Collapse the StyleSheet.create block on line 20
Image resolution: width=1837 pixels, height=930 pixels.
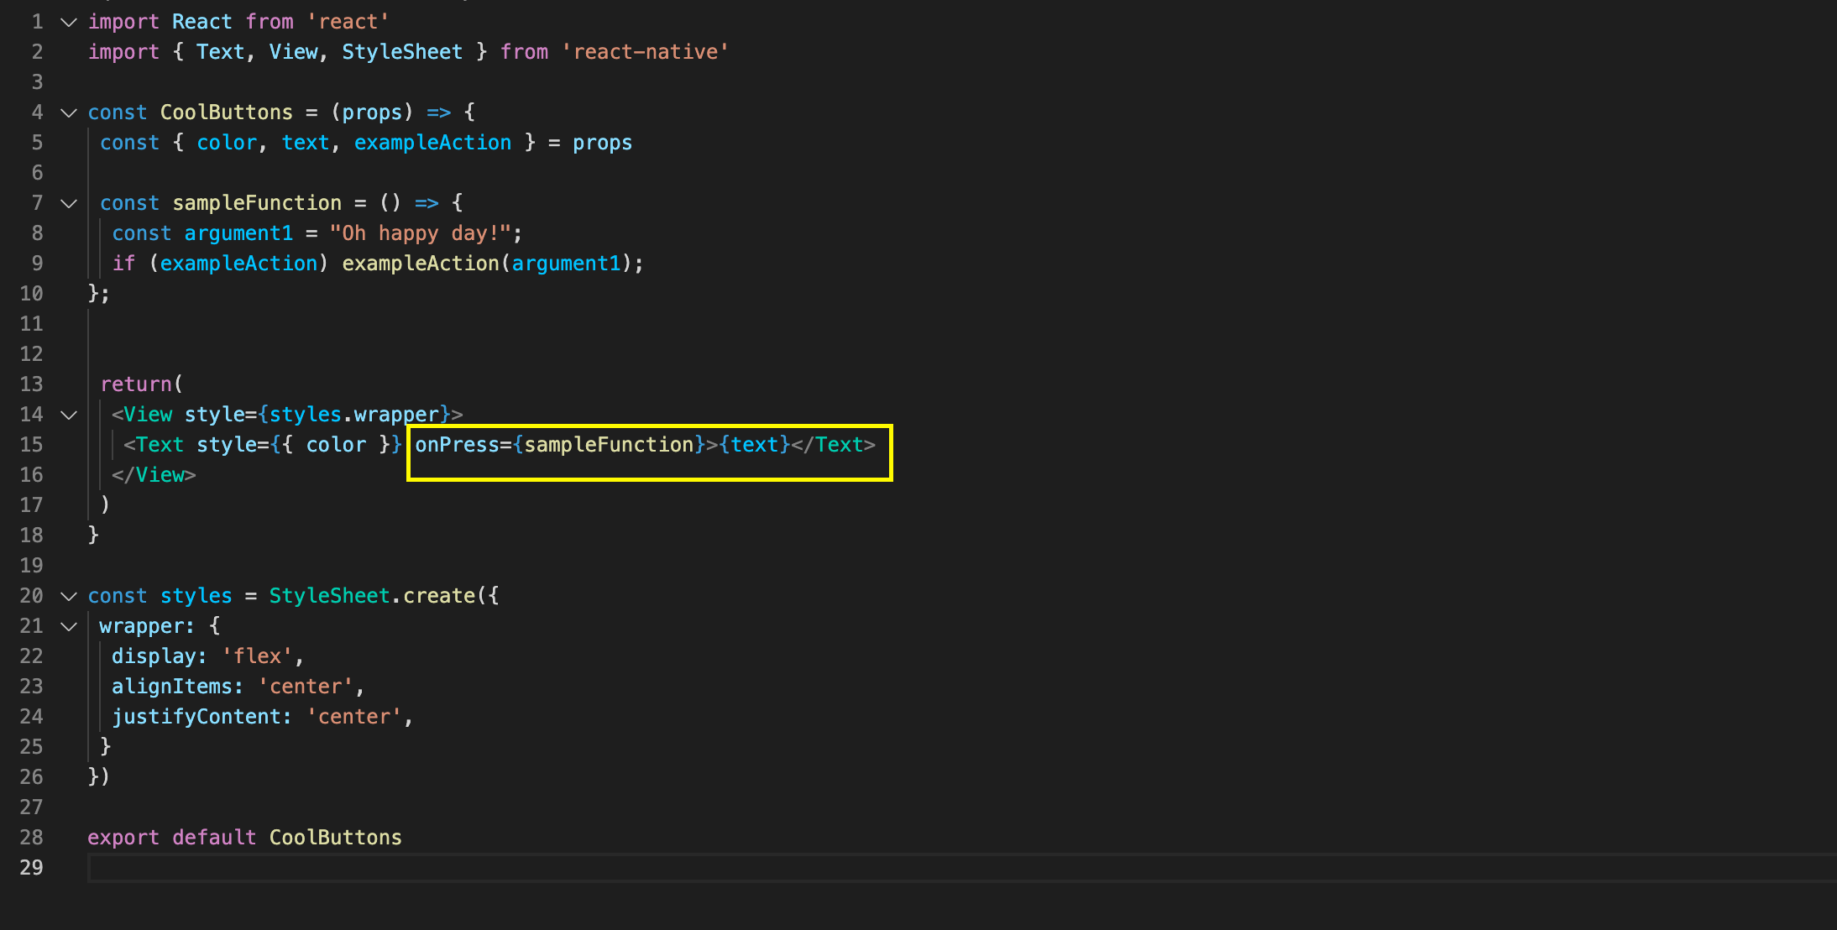68,595
